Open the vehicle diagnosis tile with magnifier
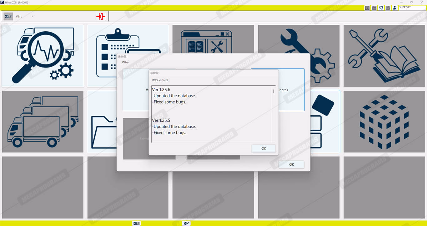This screenshot has height=226, width=427. pos(43,56)
